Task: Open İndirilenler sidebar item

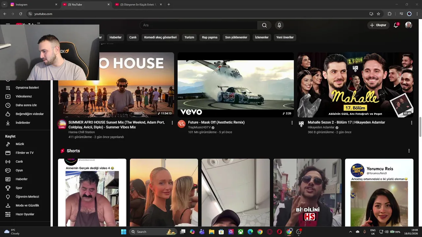Action: [x=25, y=123]
